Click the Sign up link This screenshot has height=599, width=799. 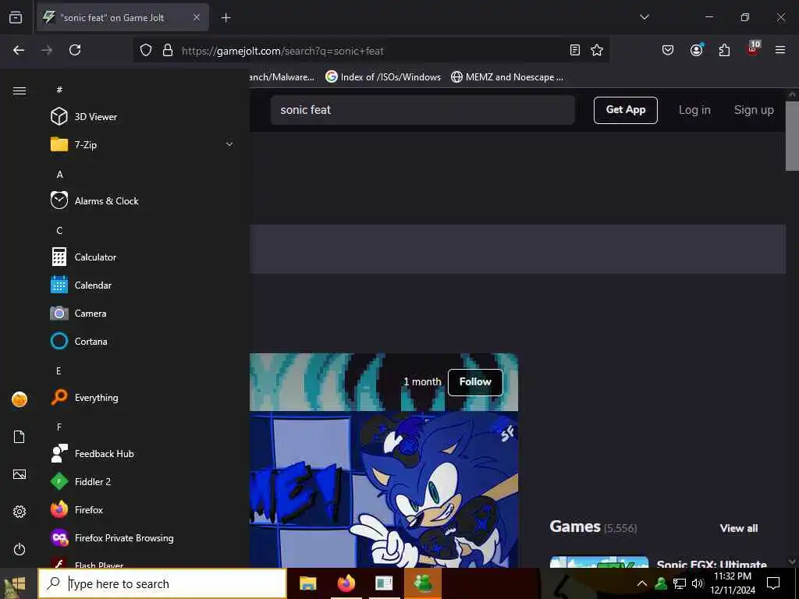click(754, 110)
